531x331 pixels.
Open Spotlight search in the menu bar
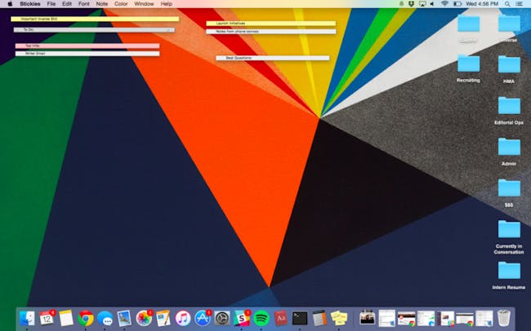pyautogui.click(x=507, y=4)
